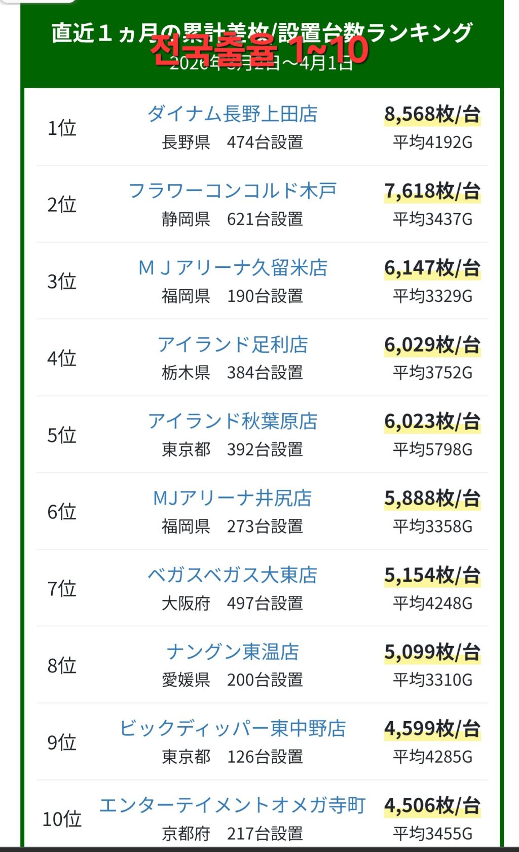Screen dimensions: 519x852
Task: Open the ＭＪアリーナ久留米店 link
Action: [x=232, y=268]
